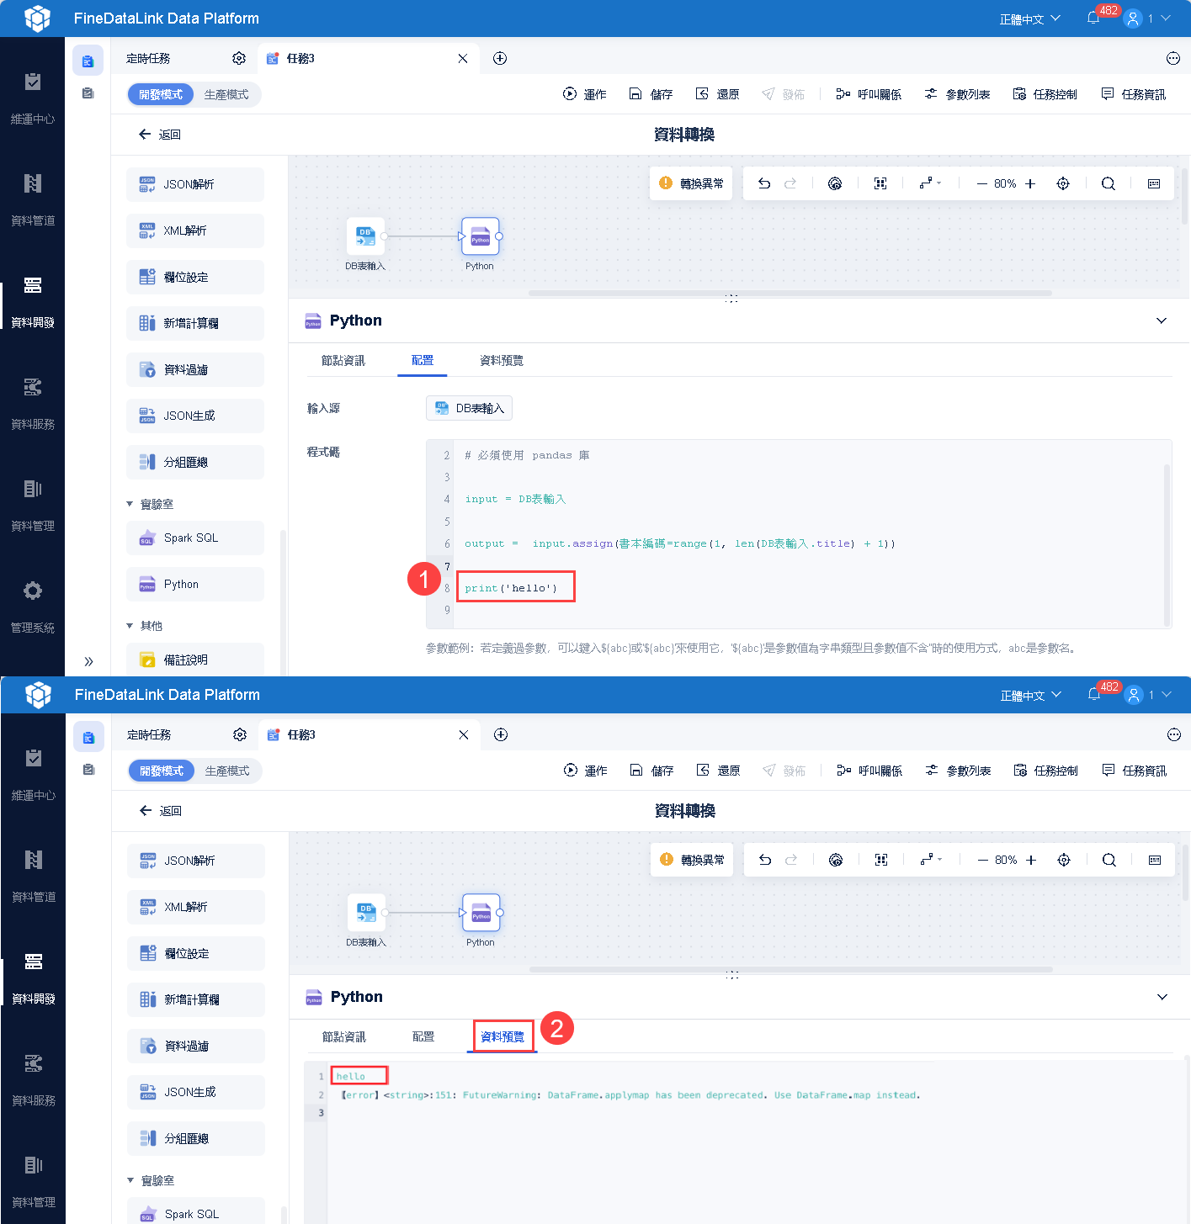Open 資料管理 in the upper screenshot sidebar
The width and height of the screenshot is (1191, 1224).
[33, 506]
